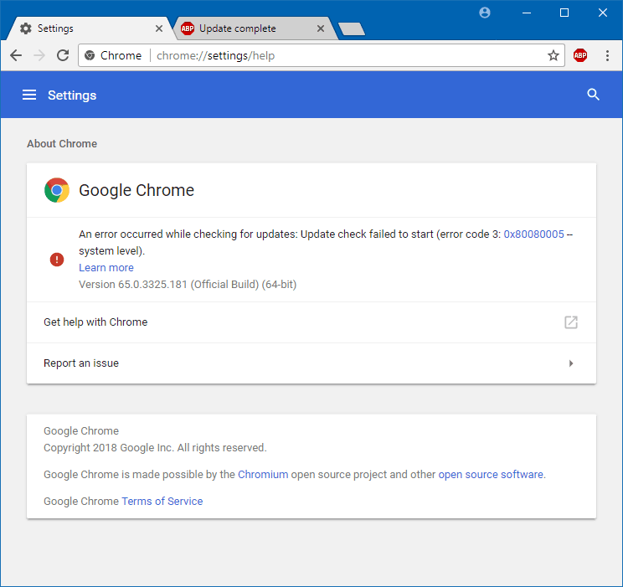Open the Terms of Service link
623x587 pixels.
[162, 501]
